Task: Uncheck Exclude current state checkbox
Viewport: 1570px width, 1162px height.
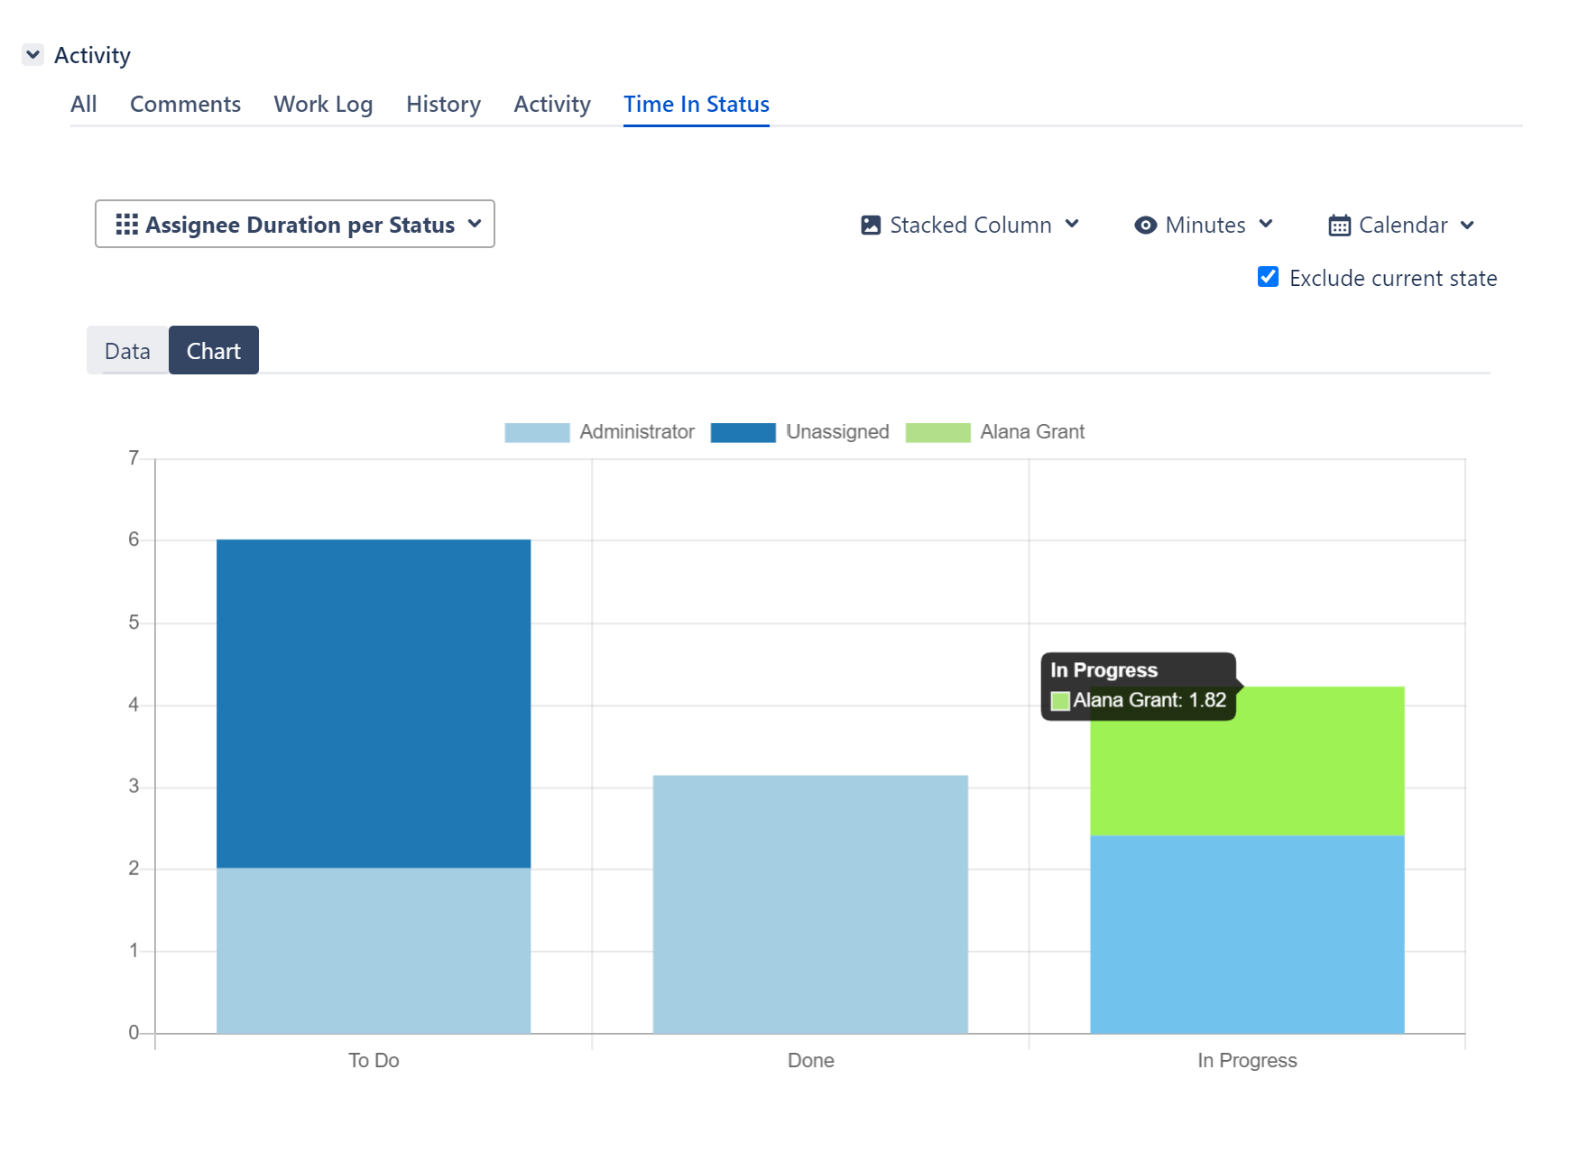Action: pos(1268,277)
